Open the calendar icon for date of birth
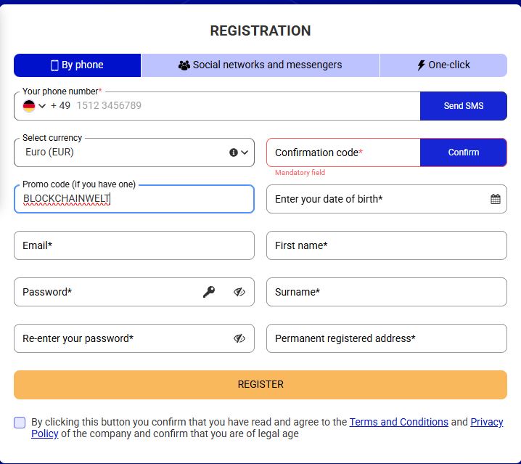 [x=495, y=199]
